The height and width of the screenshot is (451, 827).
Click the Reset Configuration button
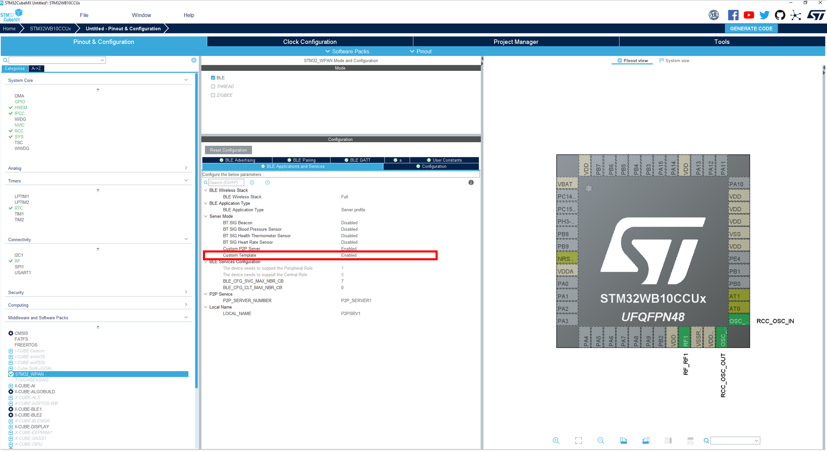pyautogui.click(x=228, y=150)
